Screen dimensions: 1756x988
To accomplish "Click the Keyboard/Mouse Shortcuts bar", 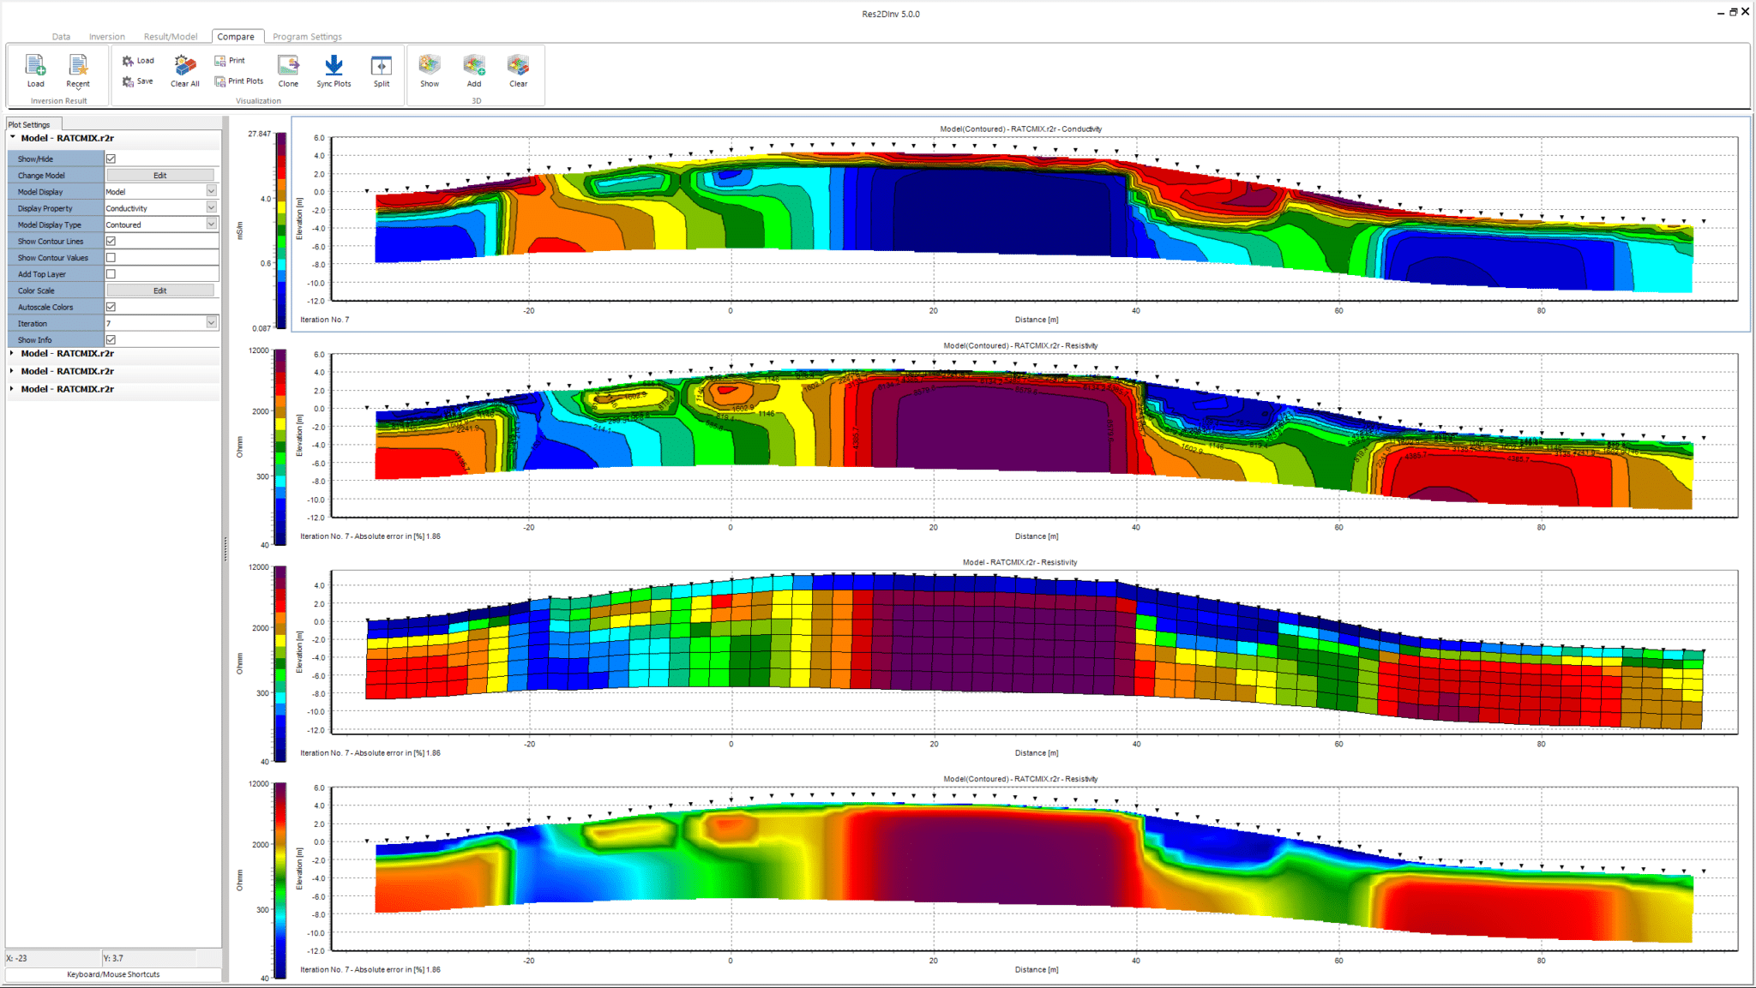I will (x=112, y=973).
